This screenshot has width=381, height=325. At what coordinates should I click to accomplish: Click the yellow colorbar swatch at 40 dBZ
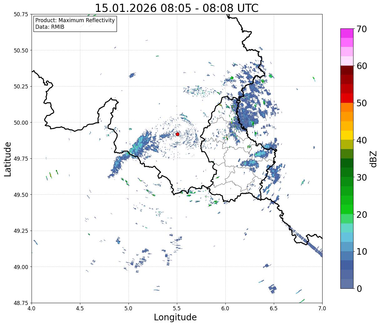point(347,135)
